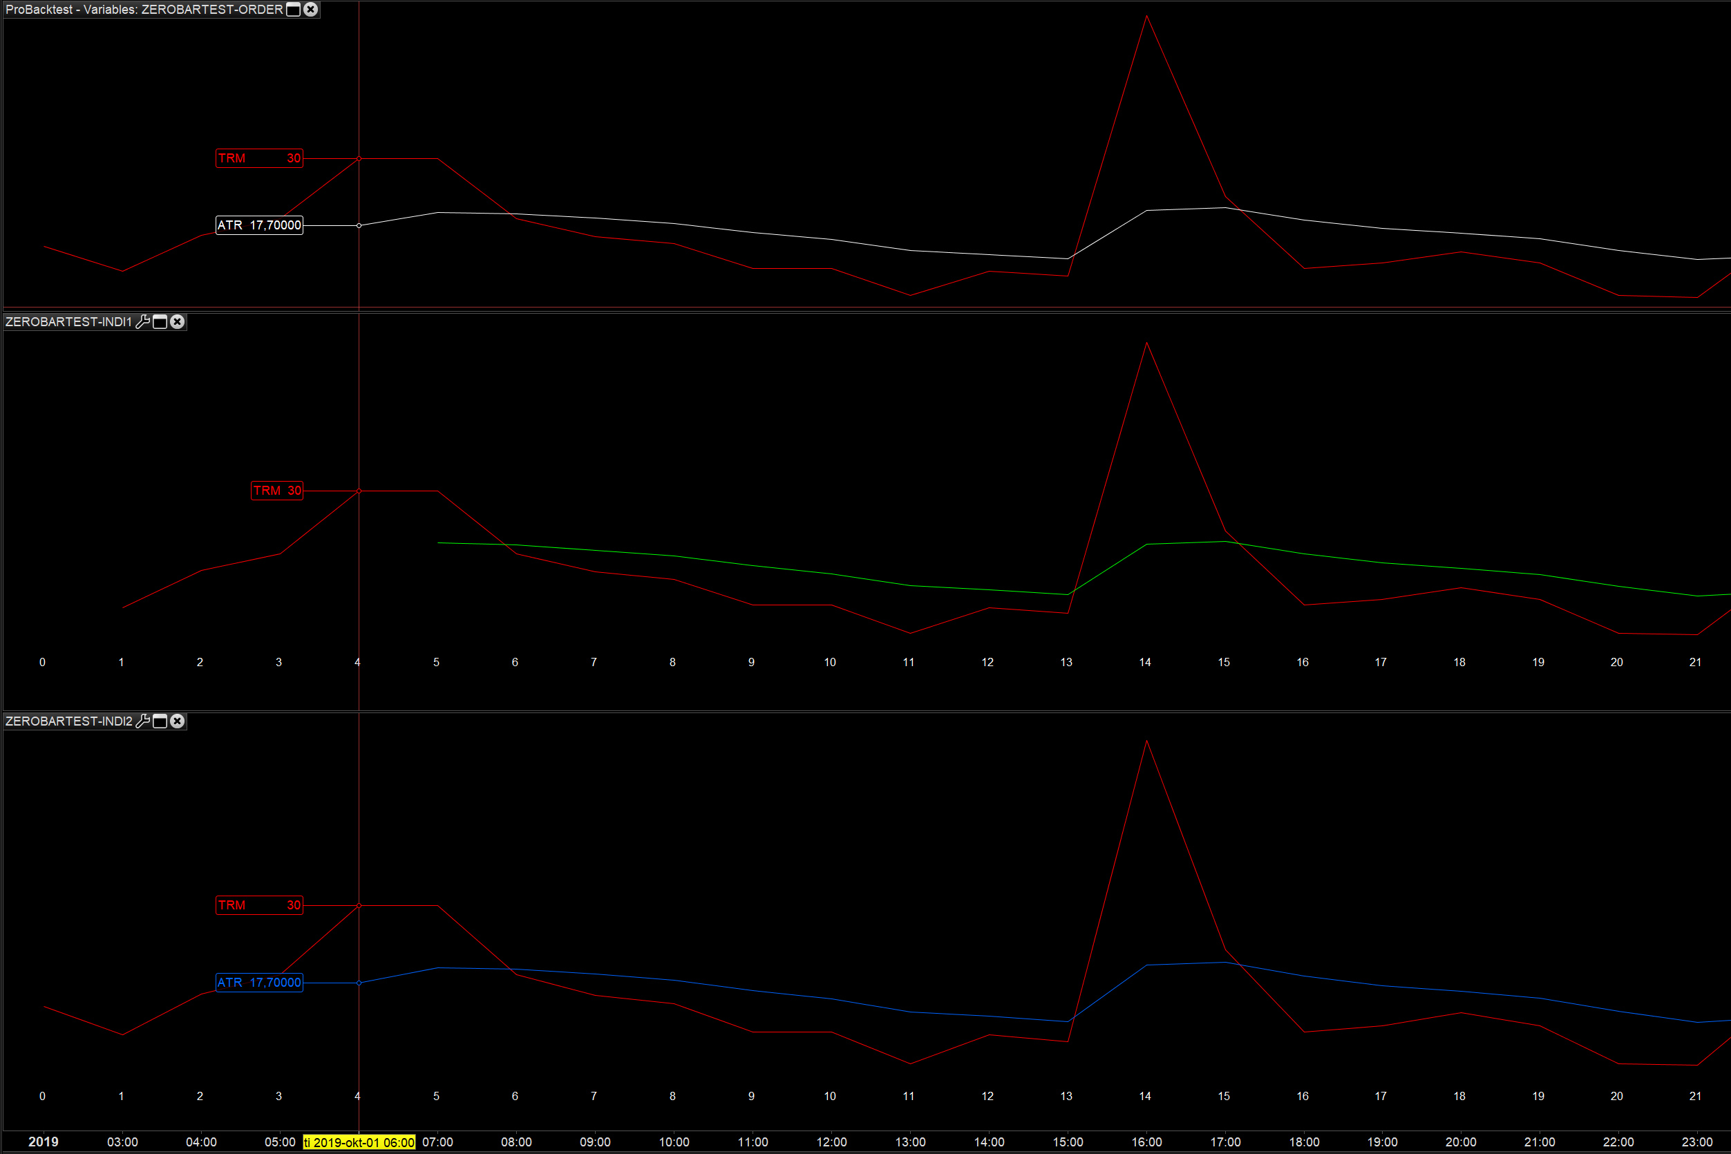Click the TRM 30 label in top panel
This screenshot has height=1154, width=1731.
[x=259, y=158]
